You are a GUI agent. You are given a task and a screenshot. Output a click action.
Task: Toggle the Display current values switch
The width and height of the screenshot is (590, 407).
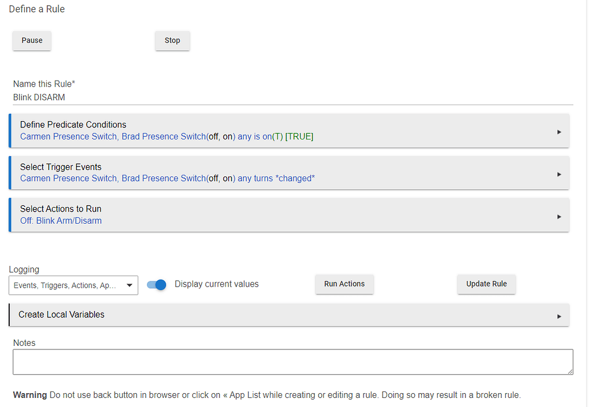[x=157, y=284]
